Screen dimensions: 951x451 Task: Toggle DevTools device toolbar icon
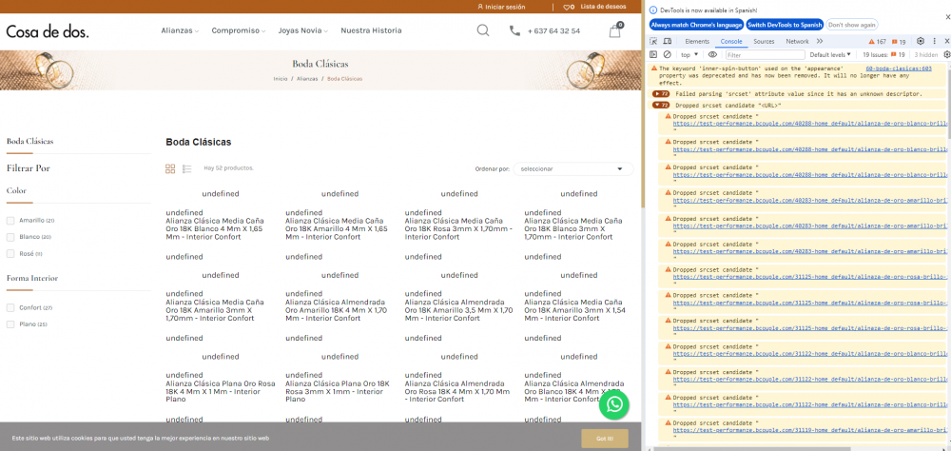668,41
